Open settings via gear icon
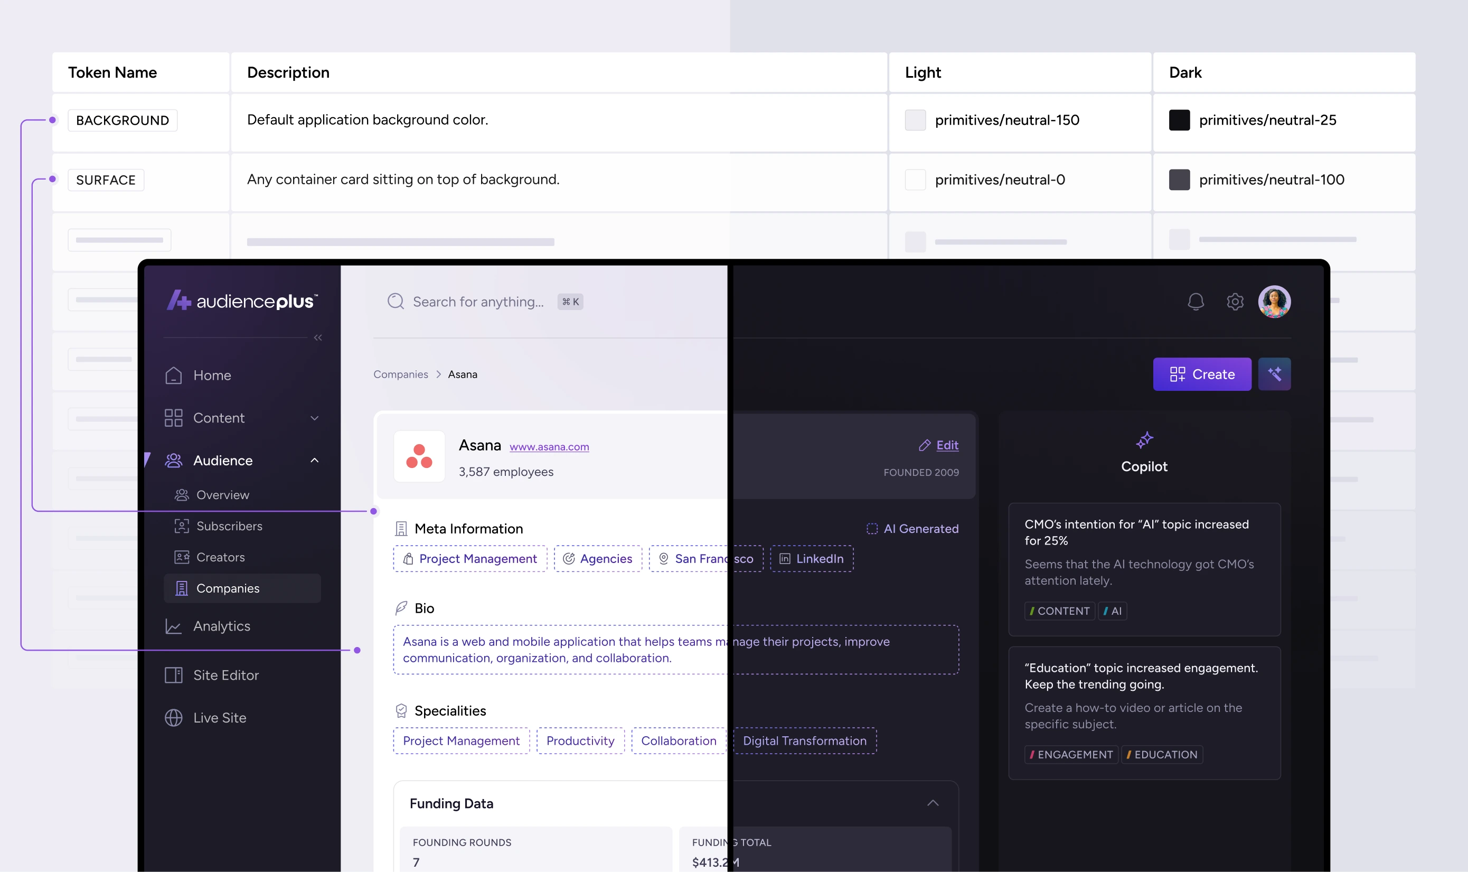Image resolution: width=1468 pixels, height=872 pixels. click(1235, 302)
